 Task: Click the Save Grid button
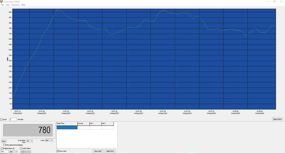click(98, 151)
